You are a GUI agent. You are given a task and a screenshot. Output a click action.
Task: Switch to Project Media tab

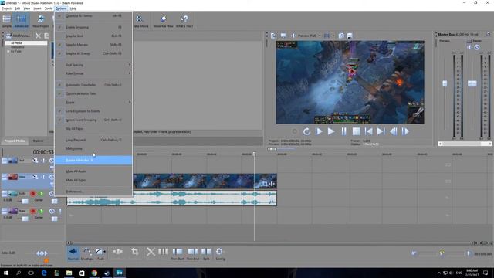[x=15, y=141]
